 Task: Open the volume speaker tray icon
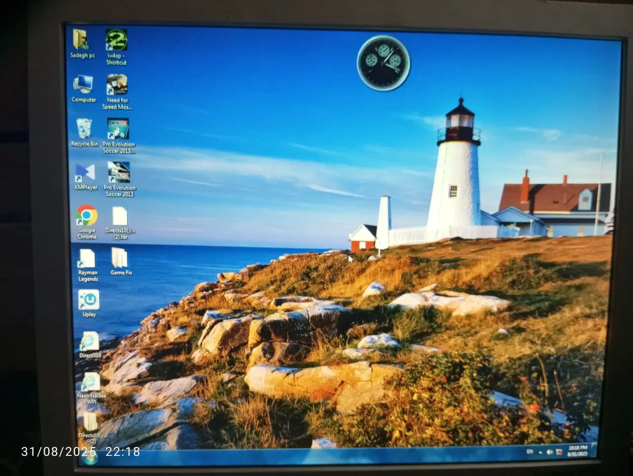tap(549, 452)
